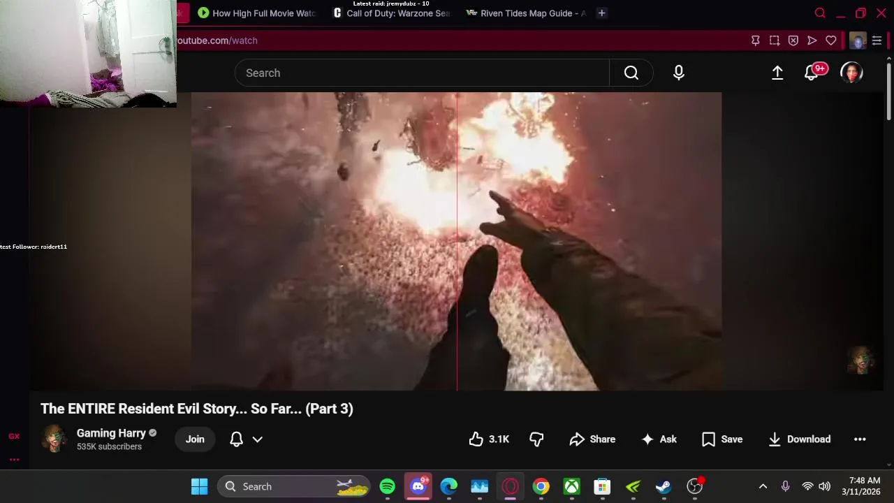Click the video player frame
The height and width of the screenshot is (503, 894).
coord(456,241)
